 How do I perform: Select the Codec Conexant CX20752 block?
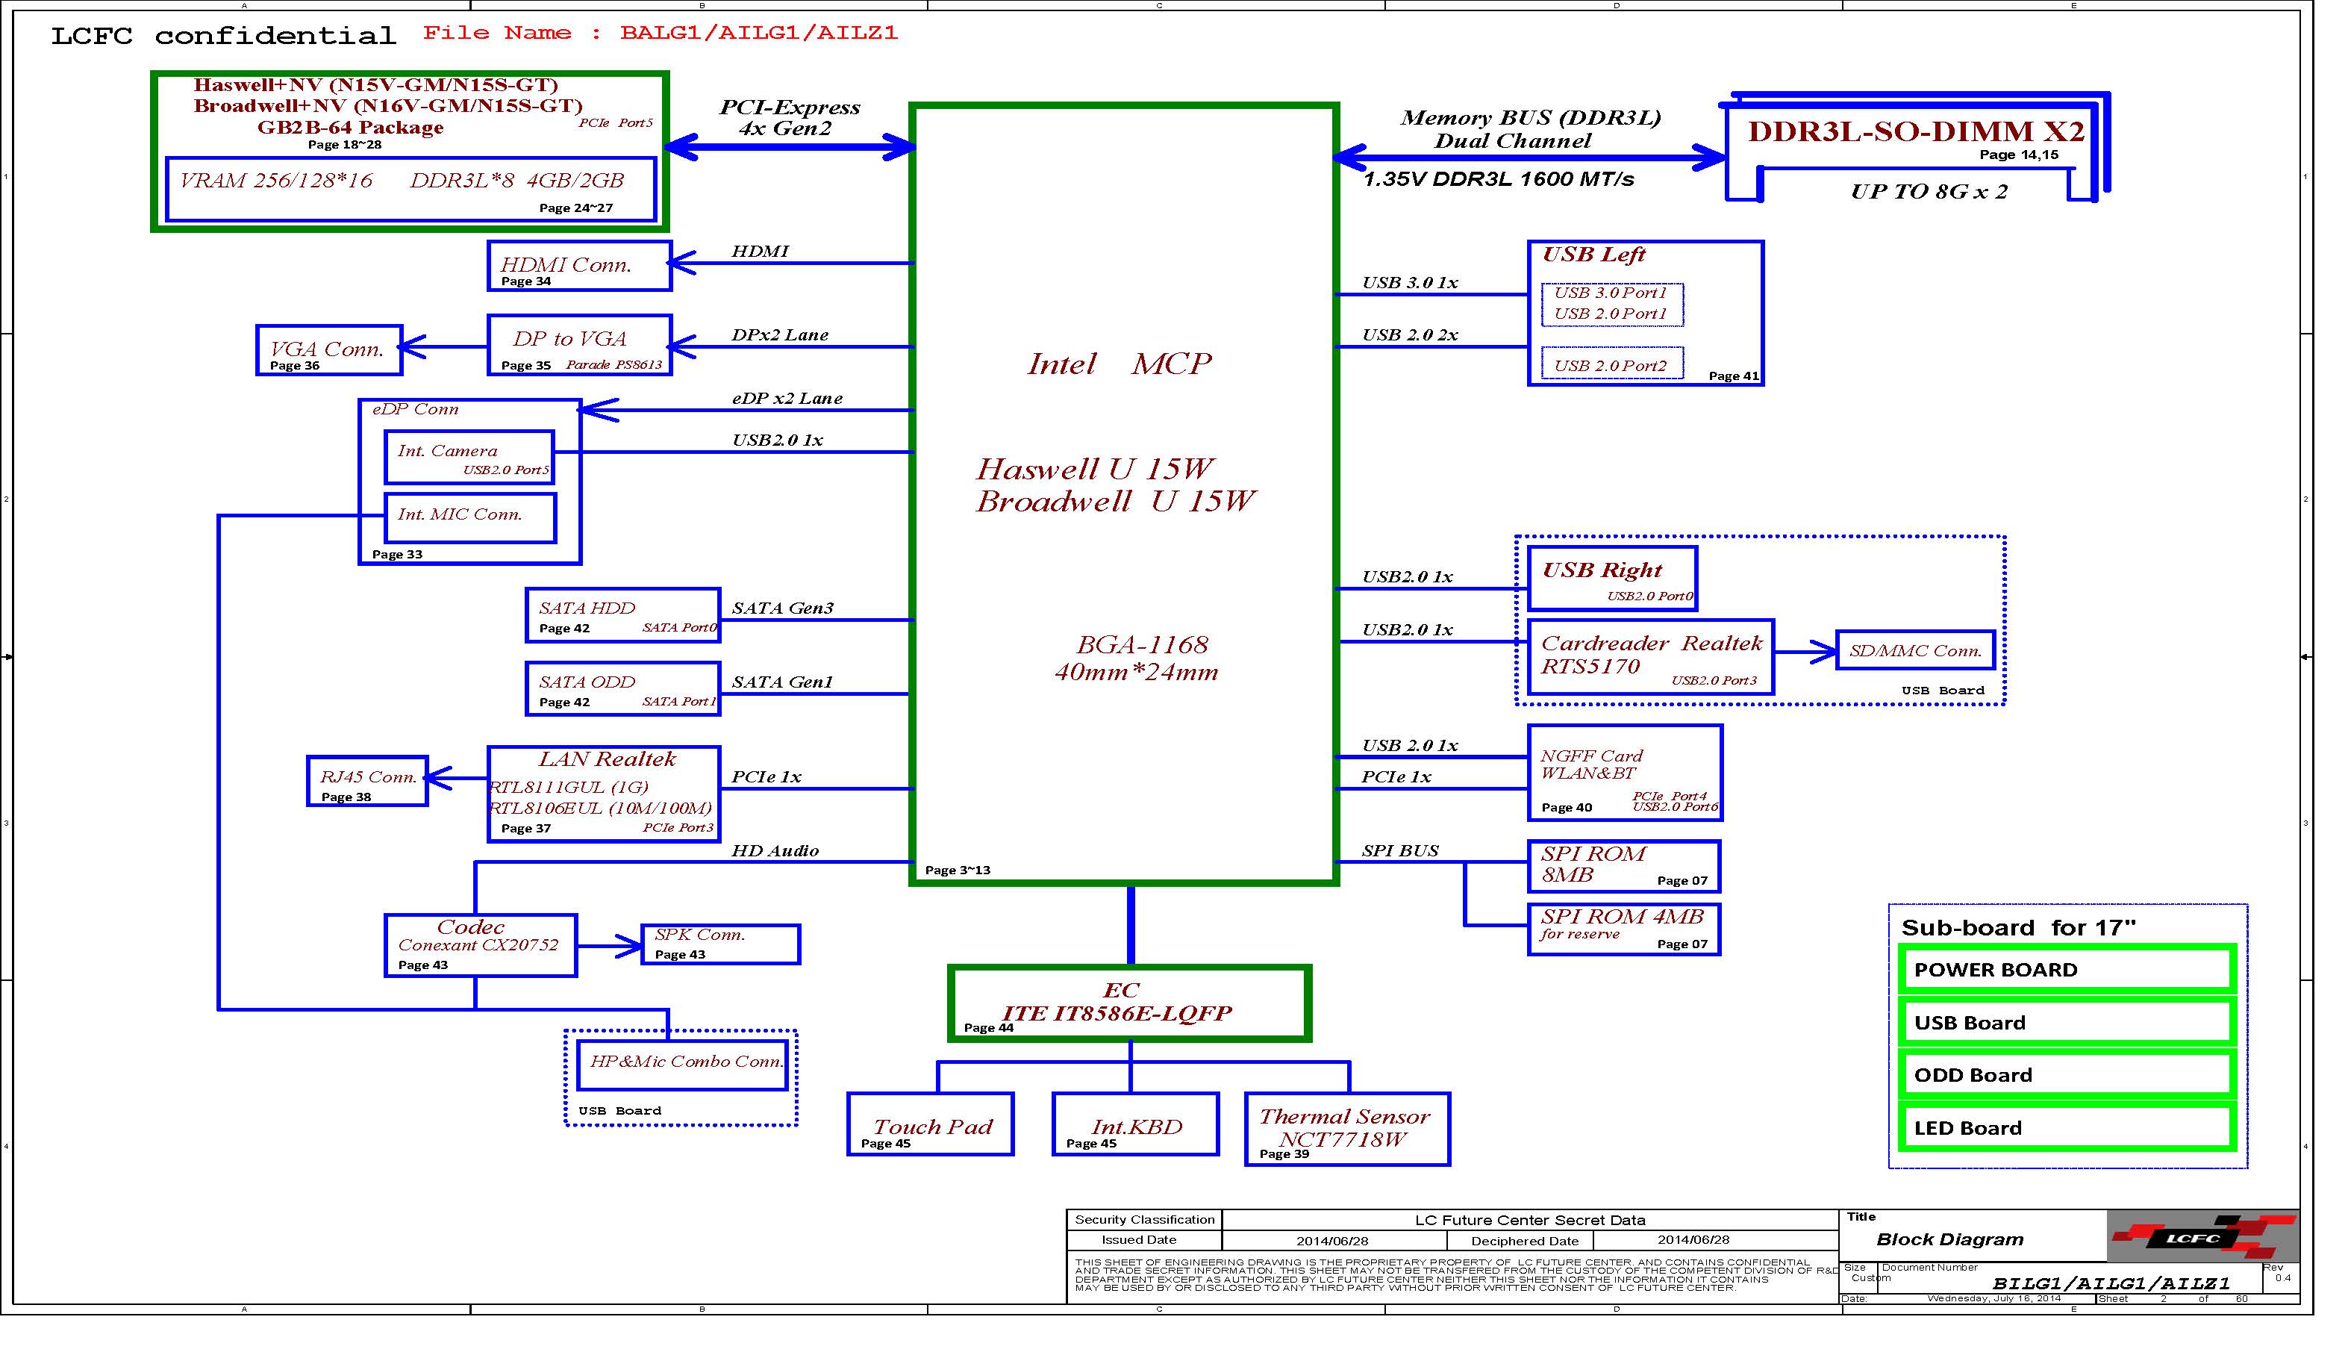481,945
